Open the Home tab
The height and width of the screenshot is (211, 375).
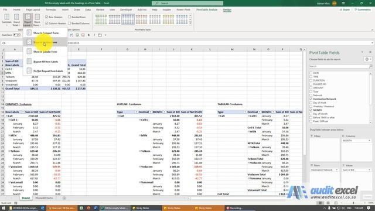click(17, 9)
